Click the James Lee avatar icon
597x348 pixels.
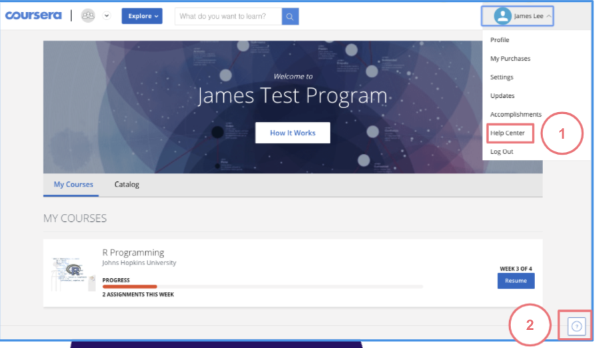point(502,16)
